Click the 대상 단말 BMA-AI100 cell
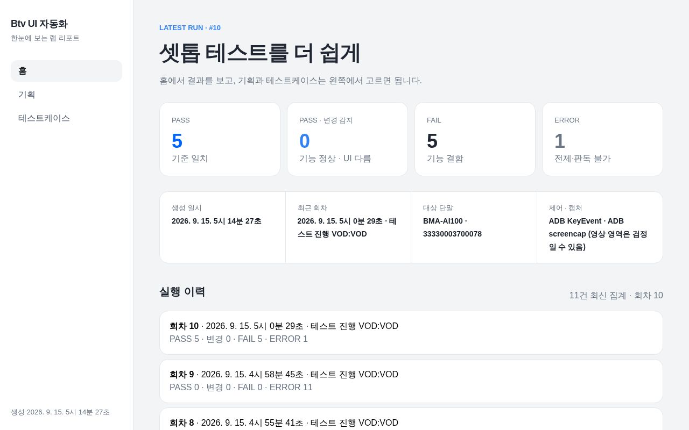Image resolution: width=689 pixels, height=430 pixels. (474, 227)
